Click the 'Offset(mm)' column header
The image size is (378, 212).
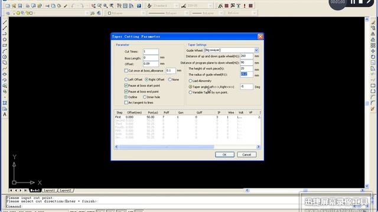(135, 112)
